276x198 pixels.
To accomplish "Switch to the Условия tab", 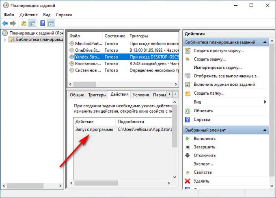I will pos(141,95).
